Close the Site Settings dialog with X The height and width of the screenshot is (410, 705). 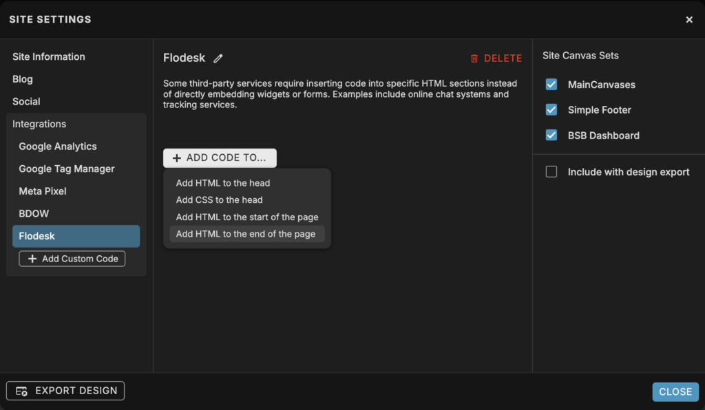[688, 19]
